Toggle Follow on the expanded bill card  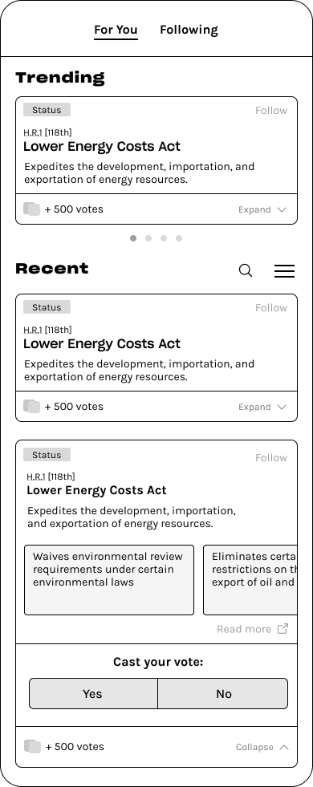[x=271, y=458]
